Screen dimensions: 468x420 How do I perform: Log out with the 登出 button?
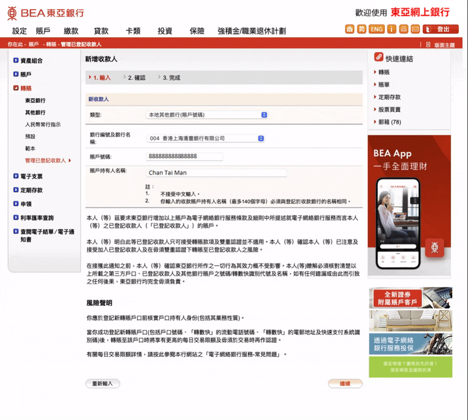coord(441,29)
